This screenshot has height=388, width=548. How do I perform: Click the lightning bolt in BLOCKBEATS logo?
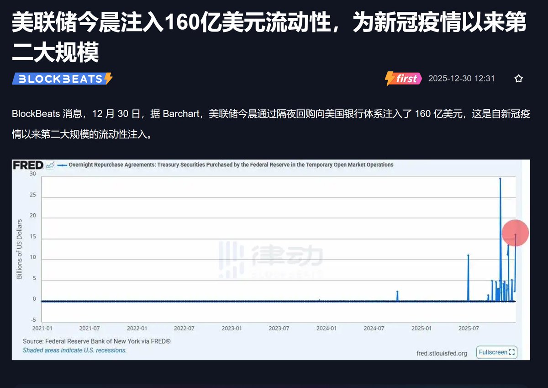(109, 78)
